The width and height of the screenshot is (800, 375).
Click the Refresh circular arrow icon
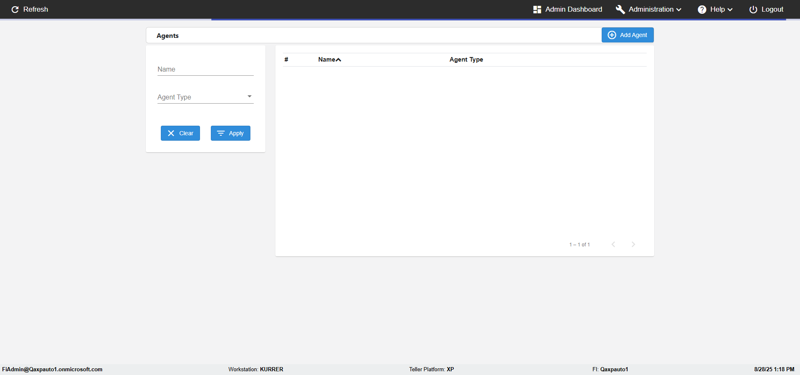[15, 10]
